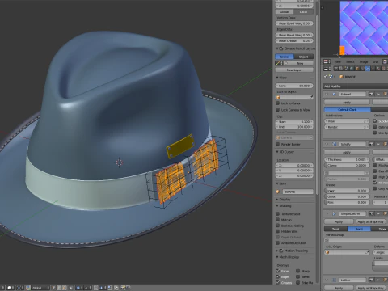
Task: Open the Render properties tab icon
Action: [x=336, y=69]
